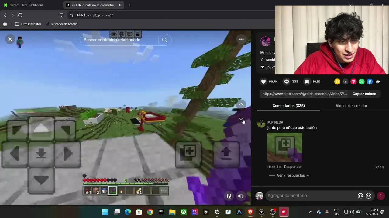This screenshot has width=389, height=218.
Task: Close the TikTok video viewer
Action: pyautogui.click(x=10, y=39)
